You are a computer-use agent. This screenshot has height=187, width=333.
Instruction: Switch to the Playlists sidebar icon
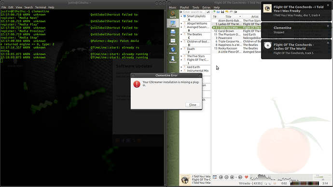click(173, 41)
